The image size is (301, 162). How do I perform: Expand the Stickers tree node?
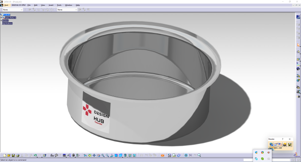coord(1,20)
